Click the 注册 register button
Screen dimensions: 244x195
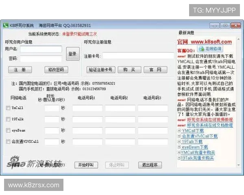20,69
